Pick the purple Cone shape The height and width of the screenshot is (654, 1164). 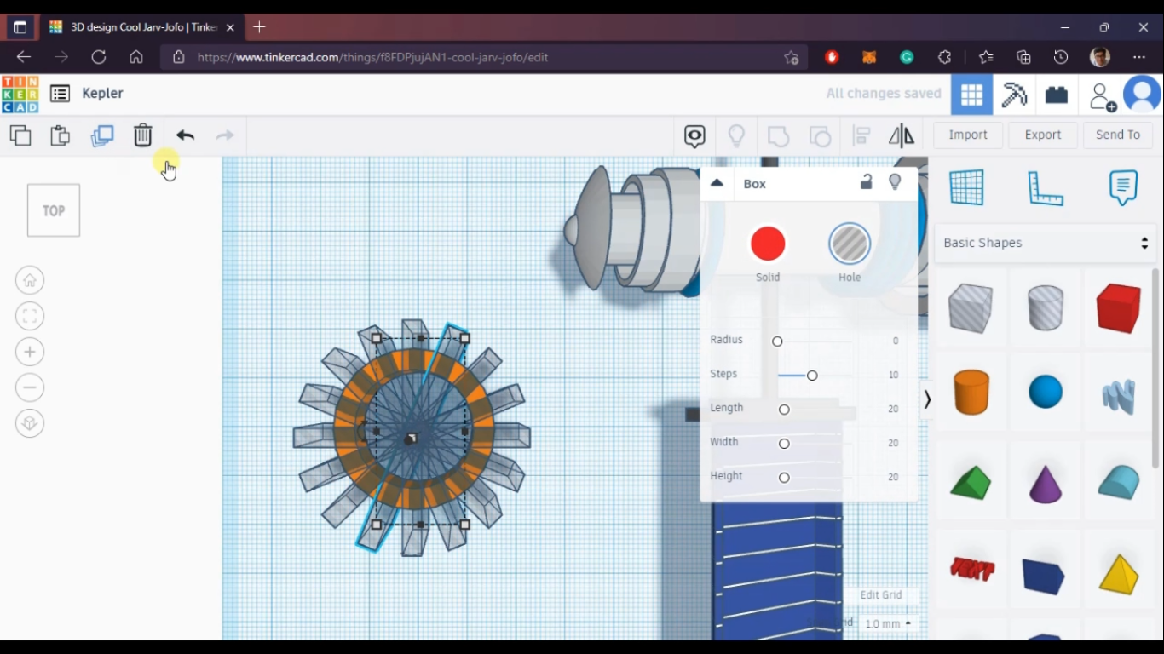1046,483
